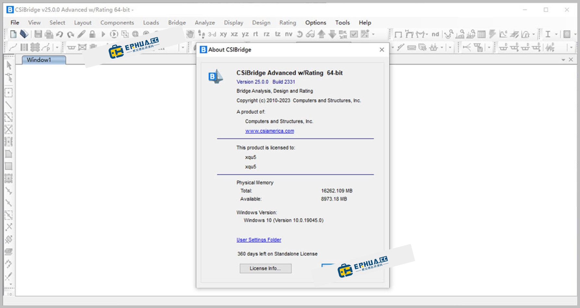Click the Save icon in toolbar
The width and height of the screenshot is (580, 308).
pyautogui.click(x=38, y=34)
